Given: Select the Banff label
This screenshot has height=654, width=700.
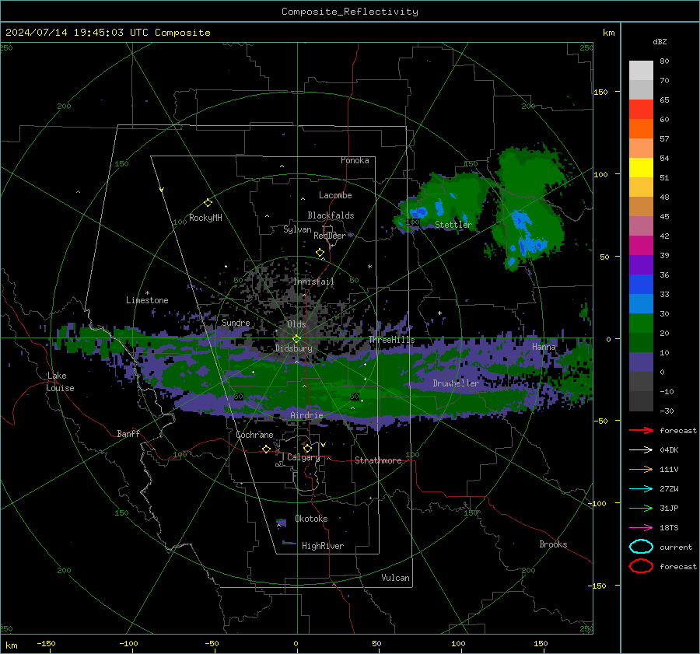Looking at the screenshot, I should (x=128, y=433).
